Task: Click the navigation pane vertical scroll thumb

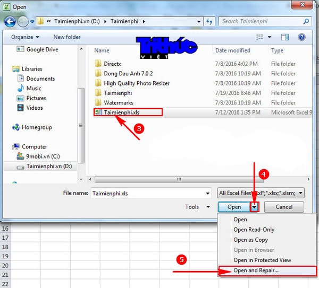Action: click(81, 125)
